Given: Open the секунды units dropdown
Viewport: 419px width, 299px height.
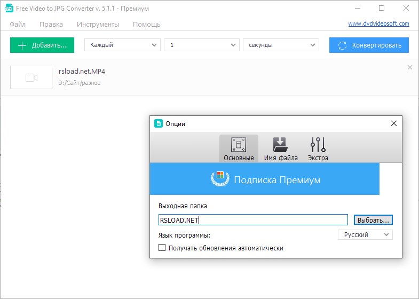Looking at the screenshot, I should point(280,45).
